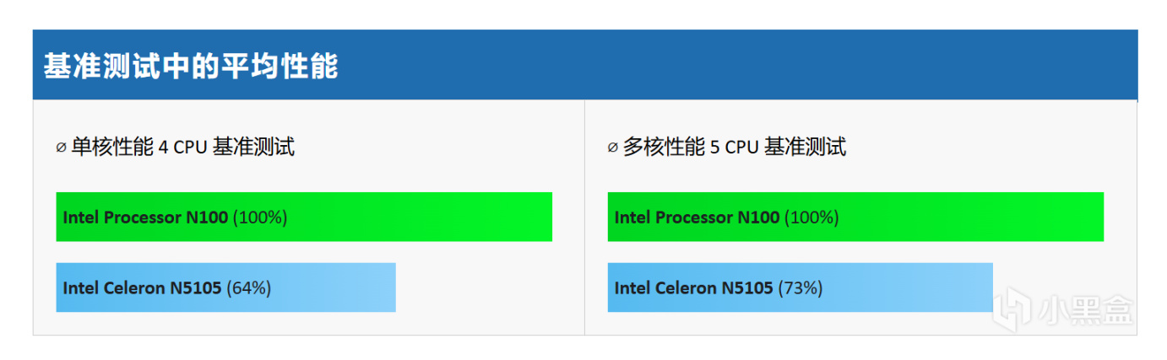Click the multi-core Intel Processor N100 label
1167x360 pixels.
click(697, 218)
